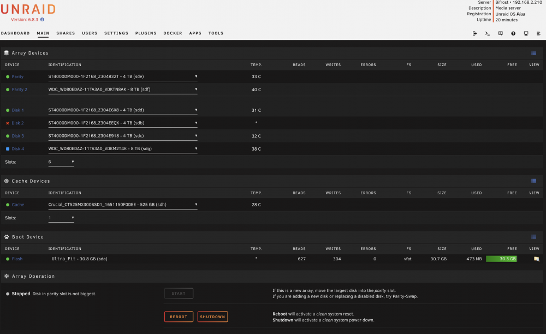
Task: Click the Boot Device paw icon
Action: point(7,237)
